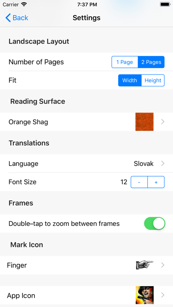This screenshot has width=173, height=307.
Task: Choose Width fit option
Action: [130, 80]
